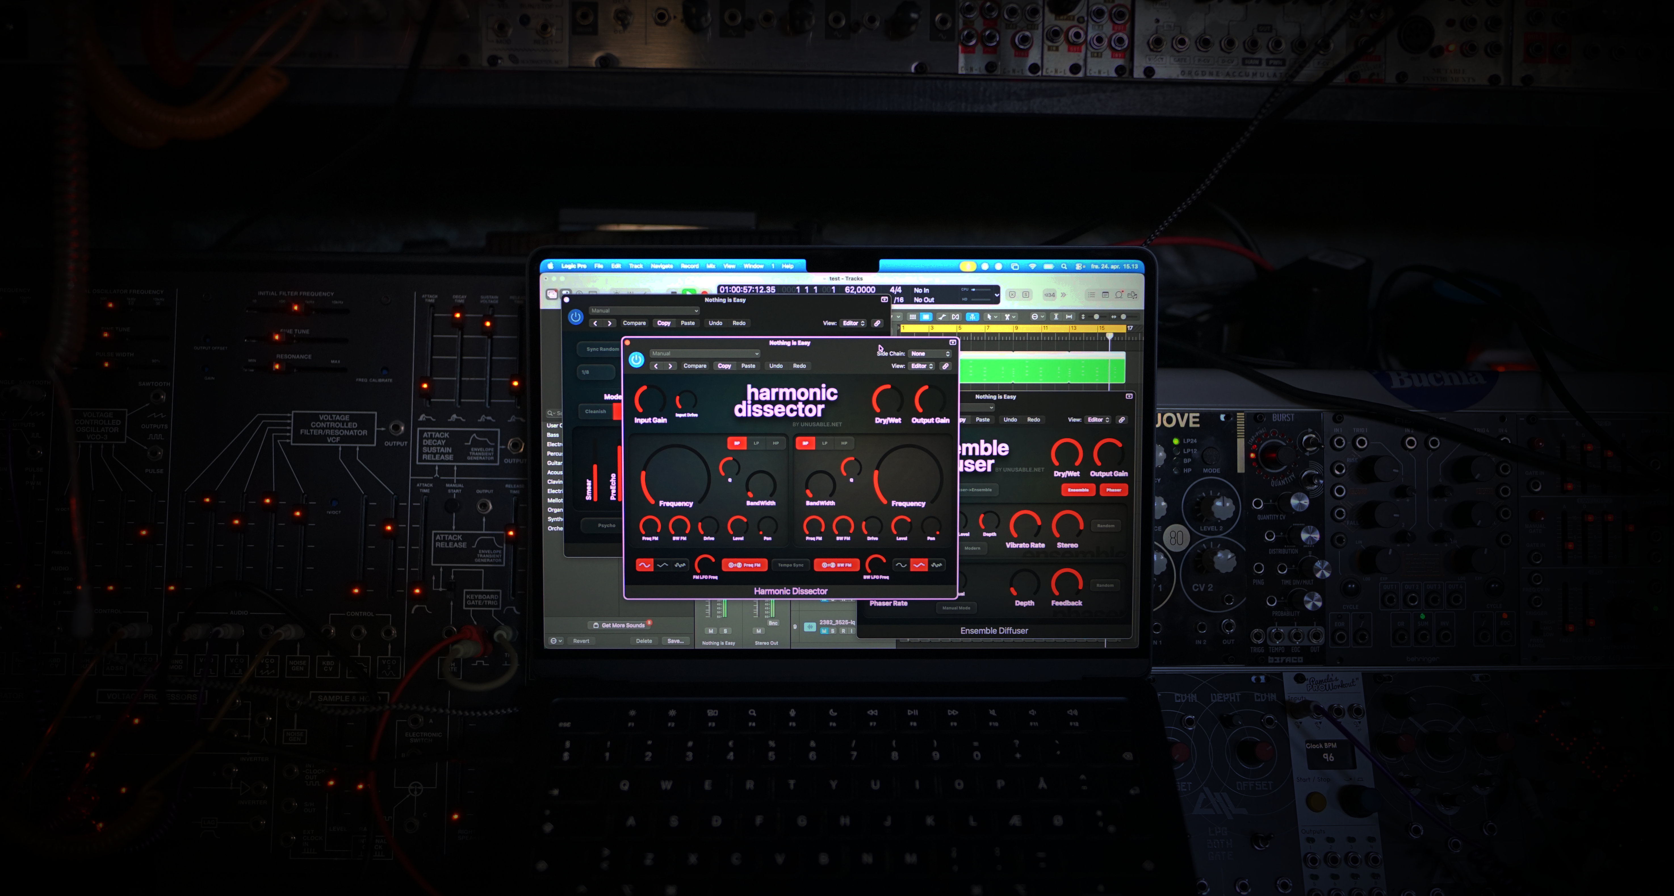Toggle Freq FM link button
Image resolution: width=1674 pixels, height=896 pixels.
click(745, 565)
